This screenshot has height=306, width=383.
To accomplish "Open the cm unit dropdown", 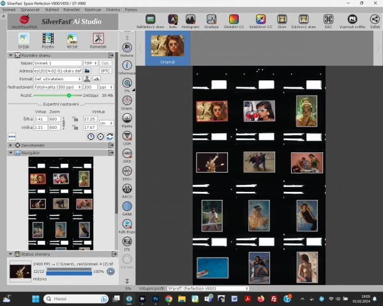I will [x=106, y=123].
